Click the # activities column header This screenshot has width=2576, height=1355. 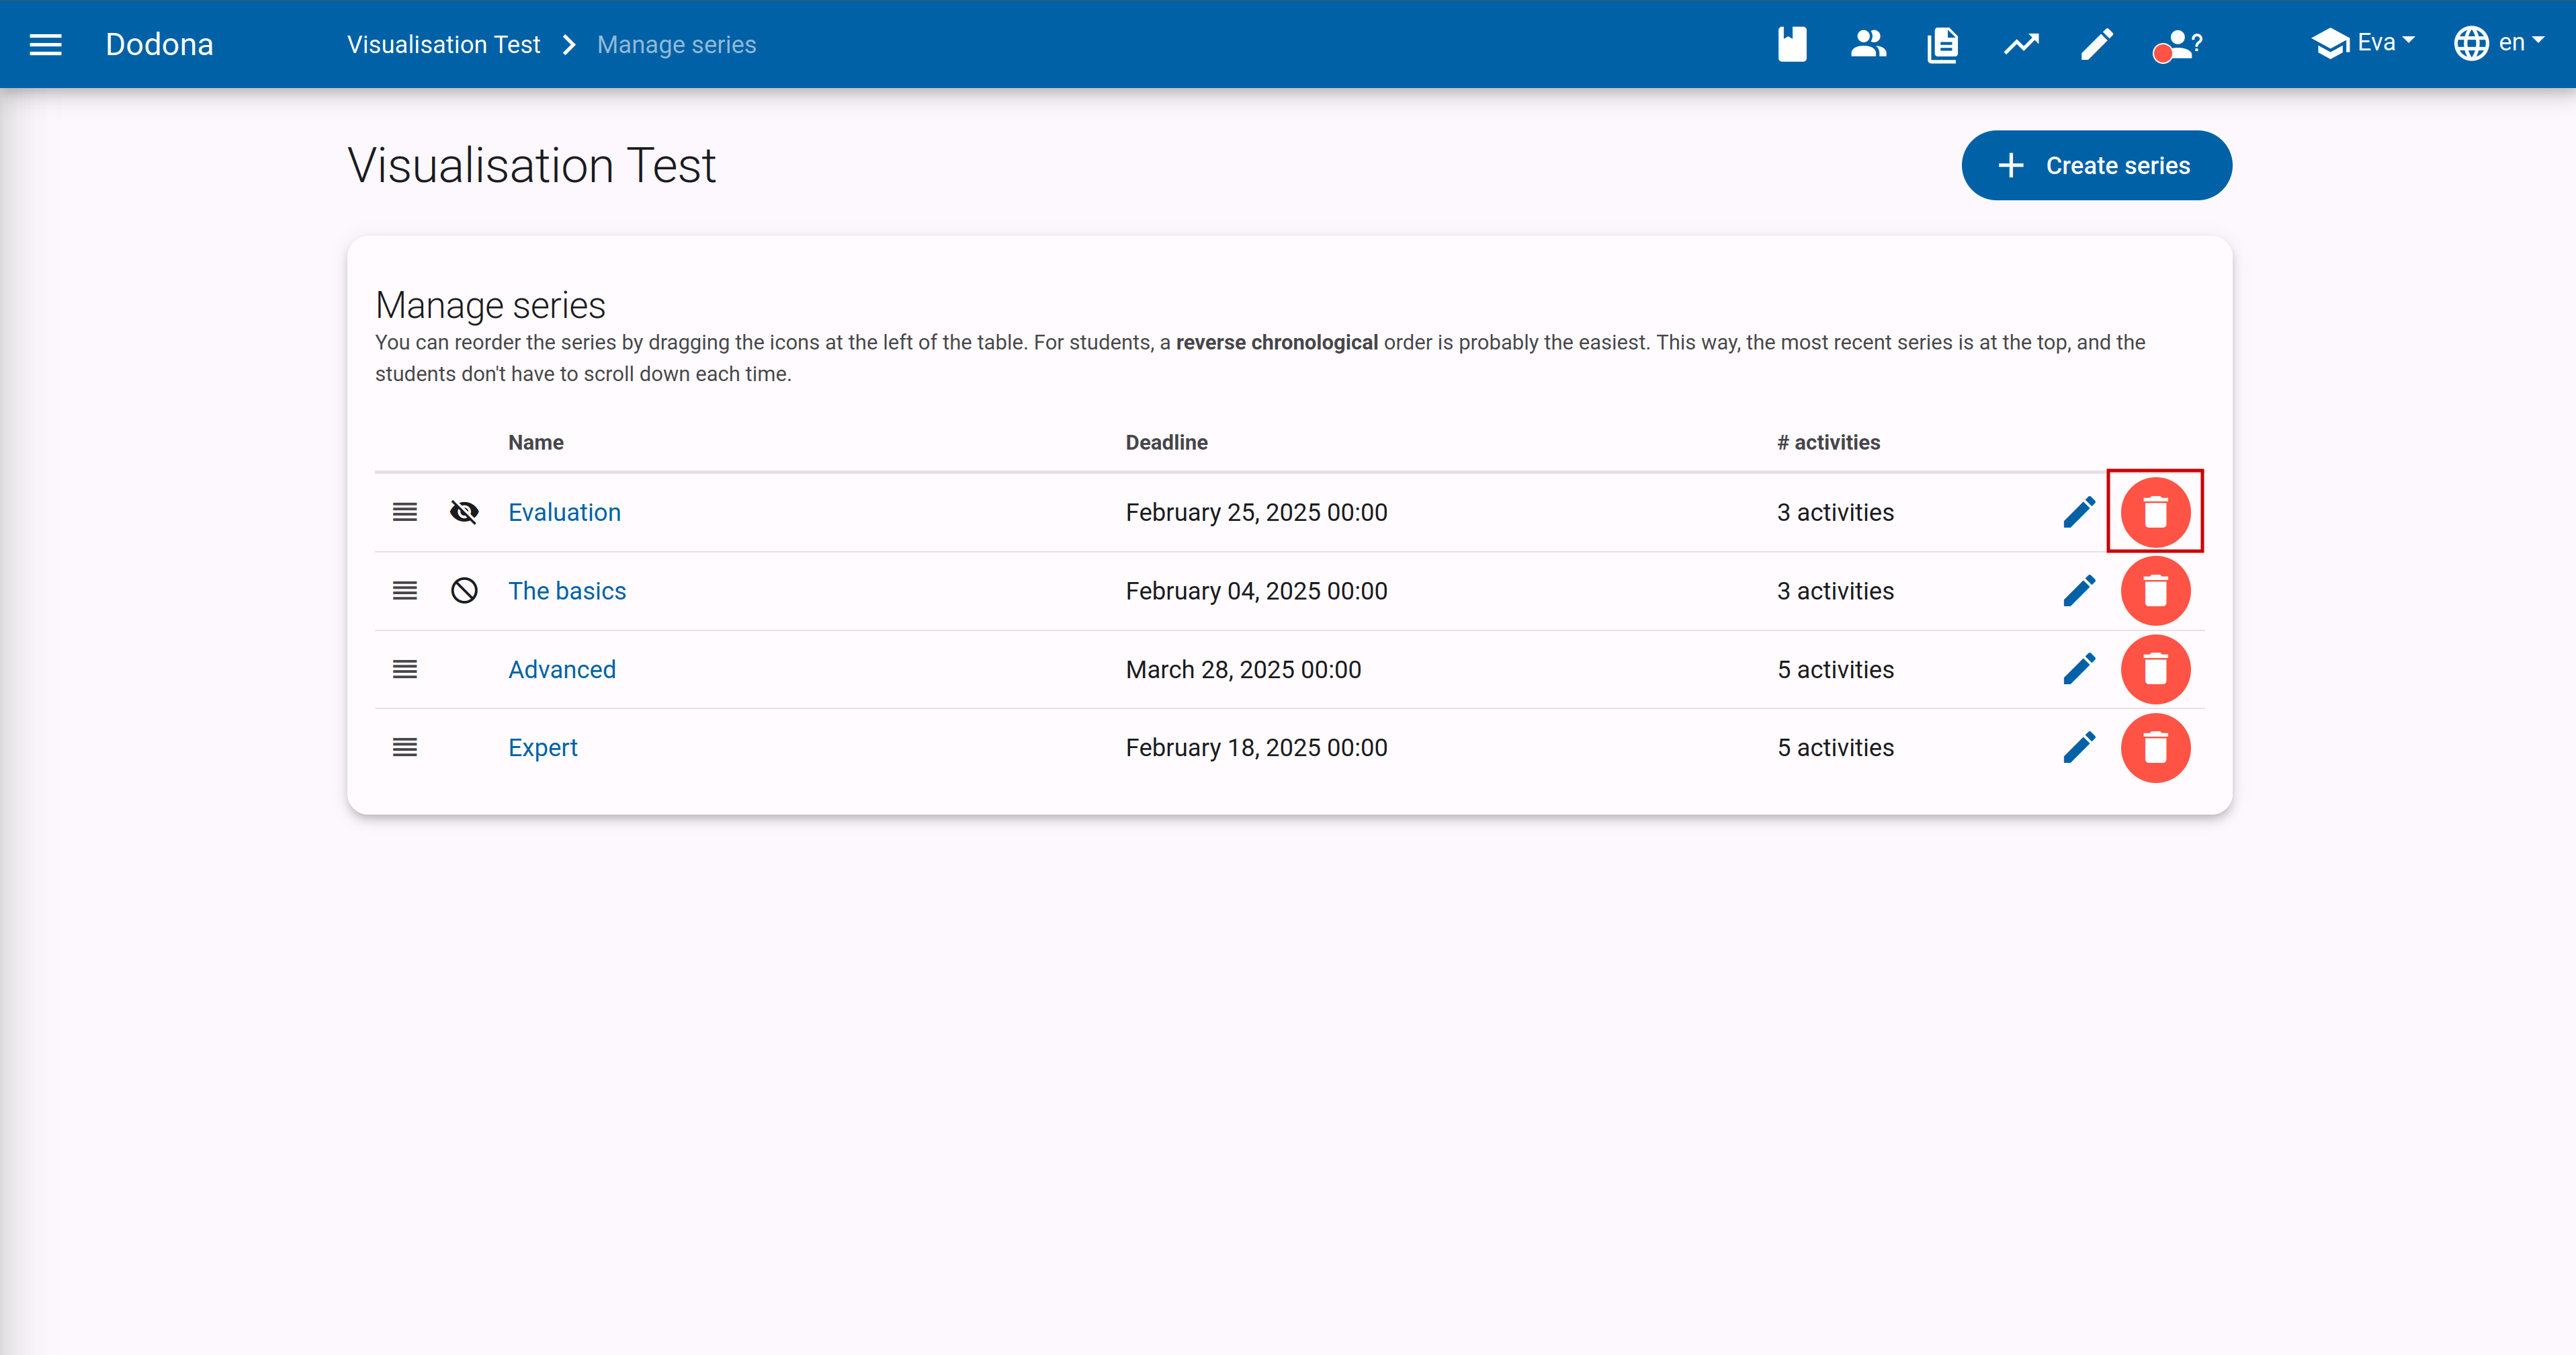1828,442
